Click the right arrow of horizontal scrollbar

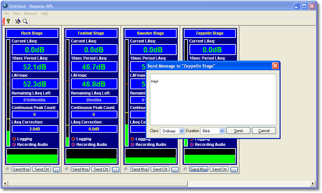pos(313,183)
